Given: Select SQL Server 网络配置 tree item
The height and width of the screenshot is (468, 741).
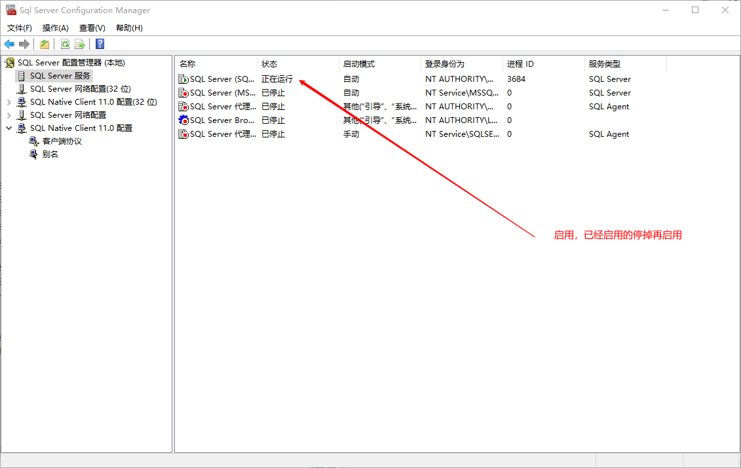Looking at the screenshot, I should (68, 115).
